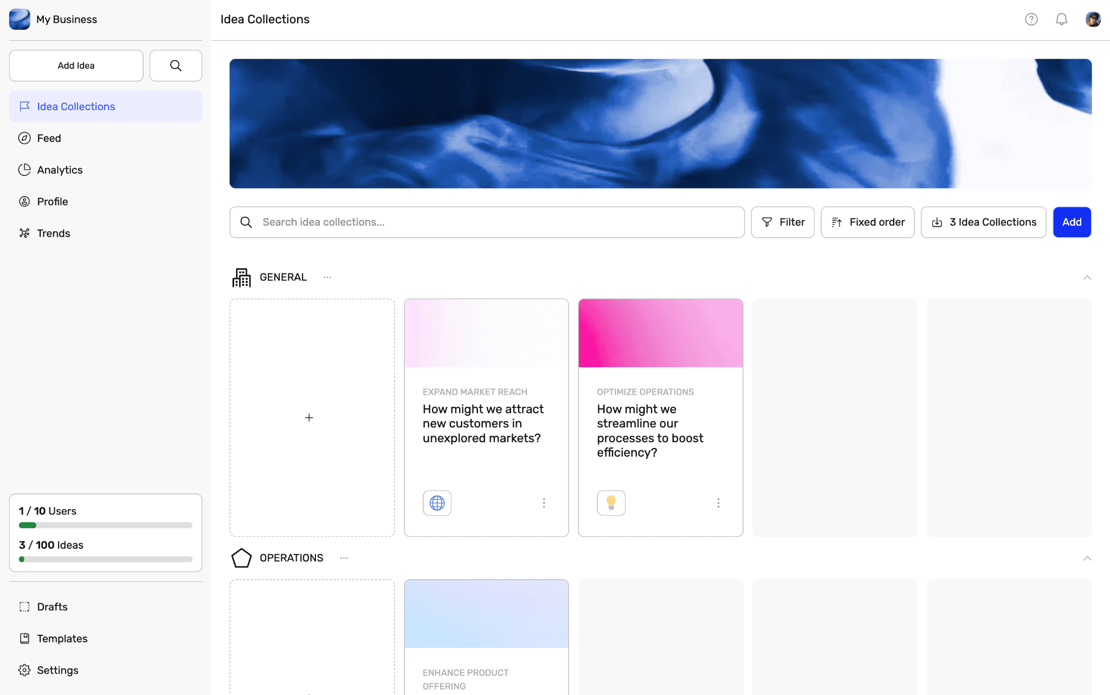Click the OPERATIONS pentagon icon
Viewport: 1110px width, 695px height.
(x=241, y=558)
